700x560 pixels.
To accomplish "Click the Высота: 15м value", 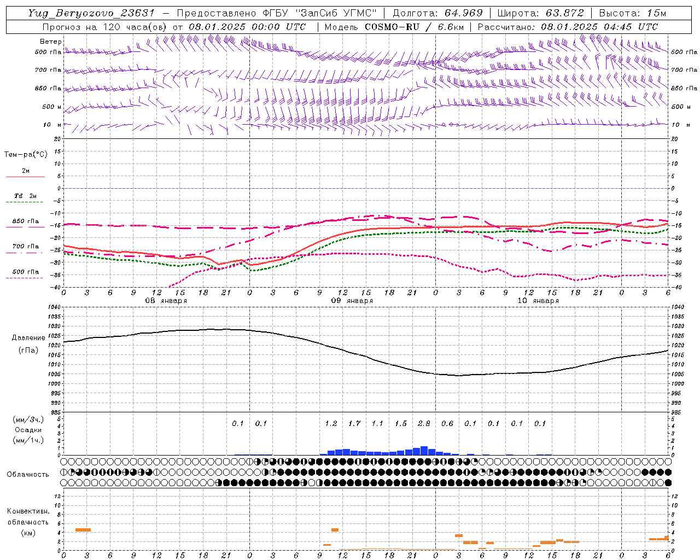I will [633, 13].
